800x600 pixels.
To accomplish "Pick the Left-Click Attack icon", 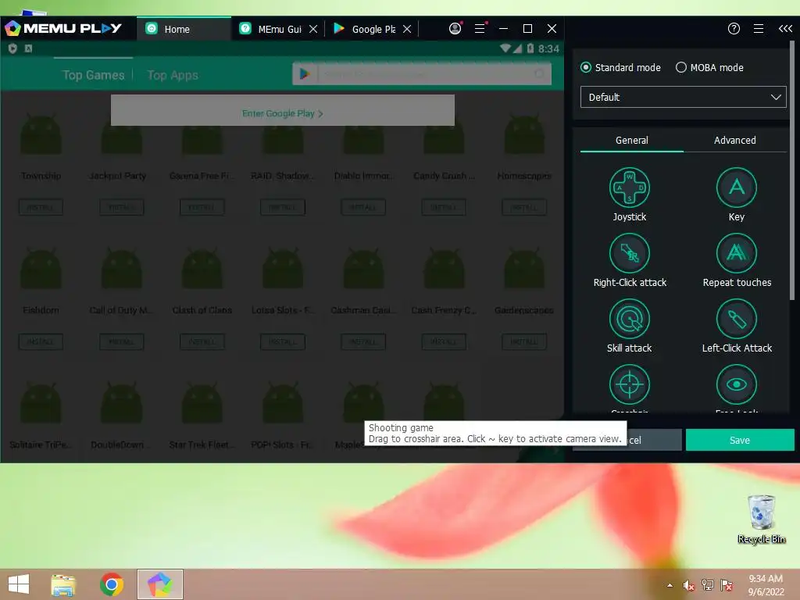I will point(736,319).
